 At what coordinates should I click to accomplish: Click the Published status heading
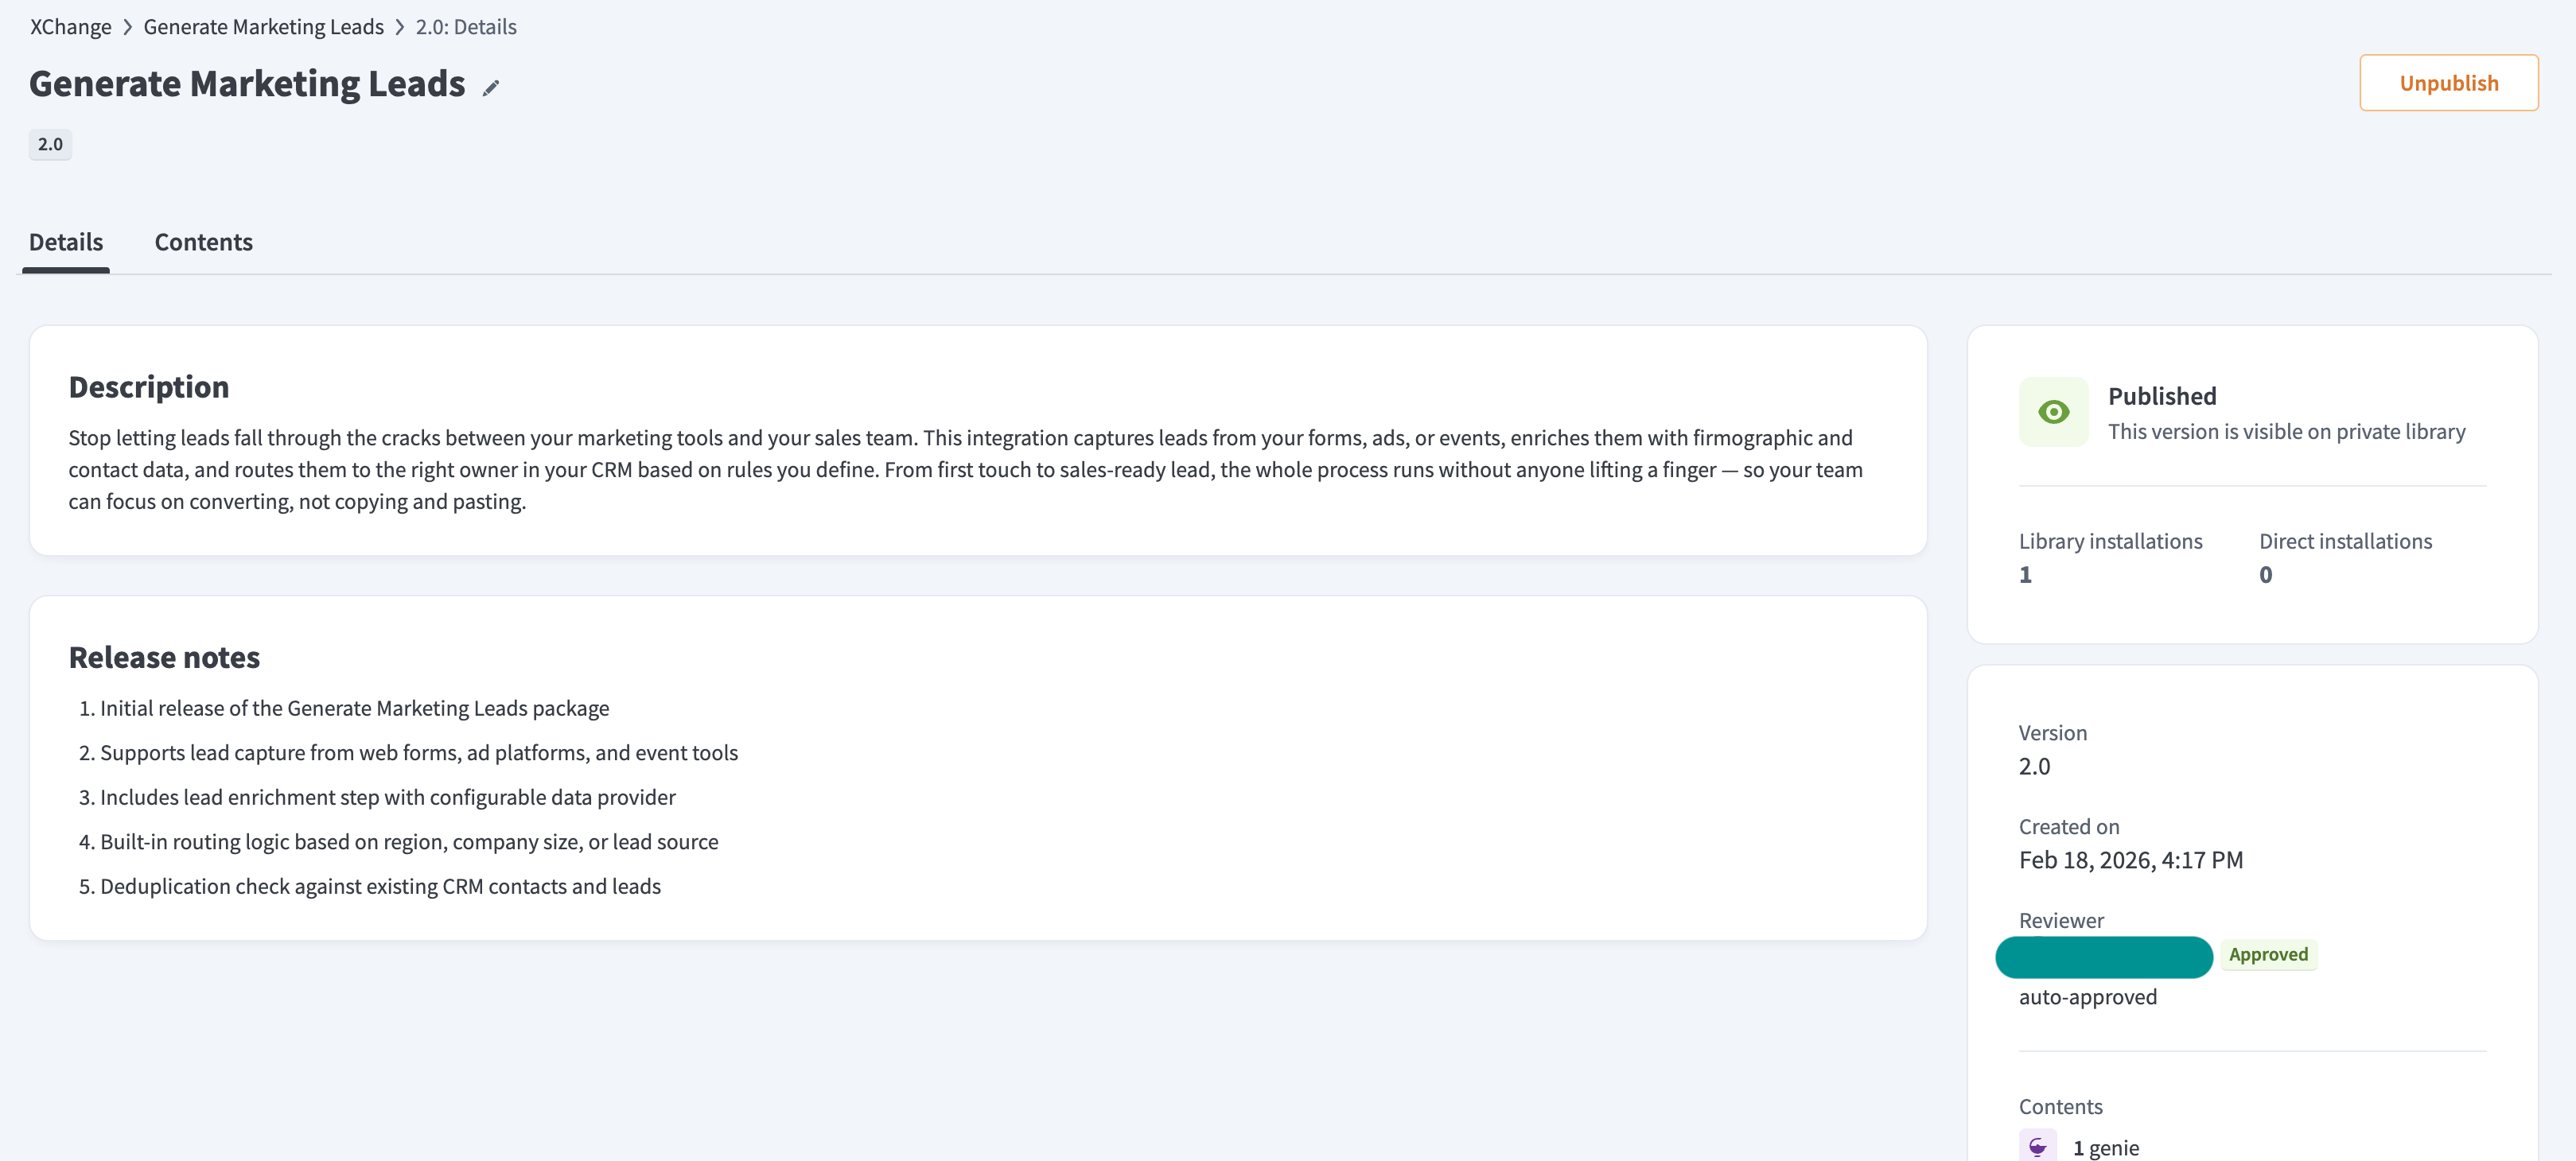coord(2162,396)
